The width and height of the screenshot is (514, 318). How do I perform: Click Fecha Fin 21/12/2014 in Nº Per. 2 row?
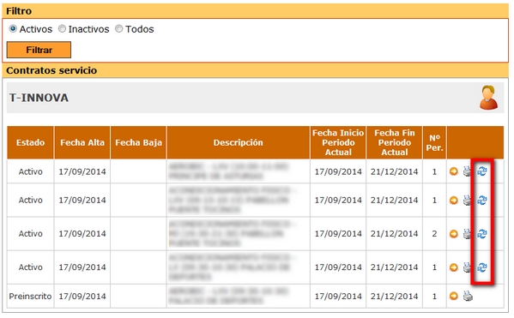point(395,233)
